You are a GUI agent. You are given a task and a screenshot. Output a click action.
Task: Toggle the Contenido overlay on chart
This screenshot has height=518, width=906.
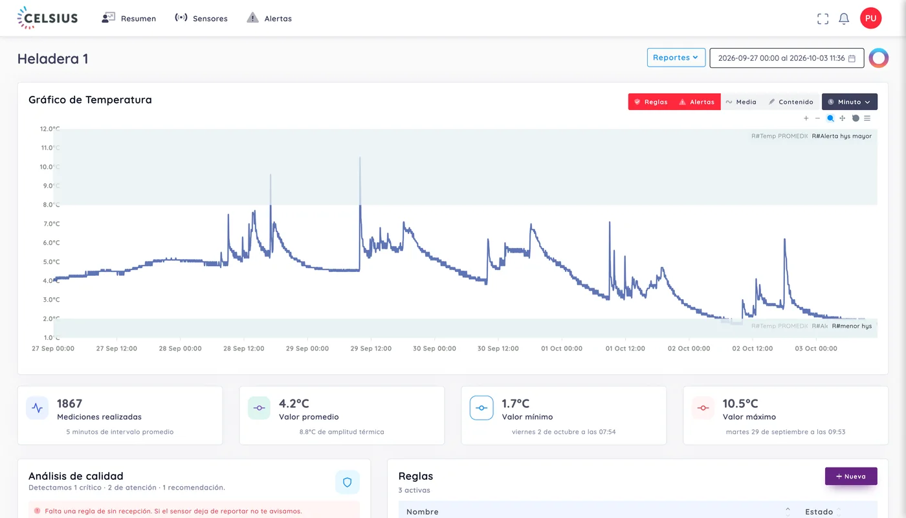(791, 102)
